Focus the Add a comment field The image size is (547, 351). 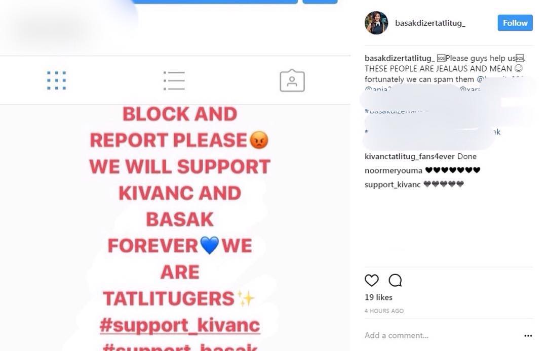click(441, 336)
